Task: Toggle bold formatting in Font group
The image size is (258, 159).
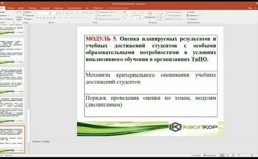Action: (x=38, y=18)
